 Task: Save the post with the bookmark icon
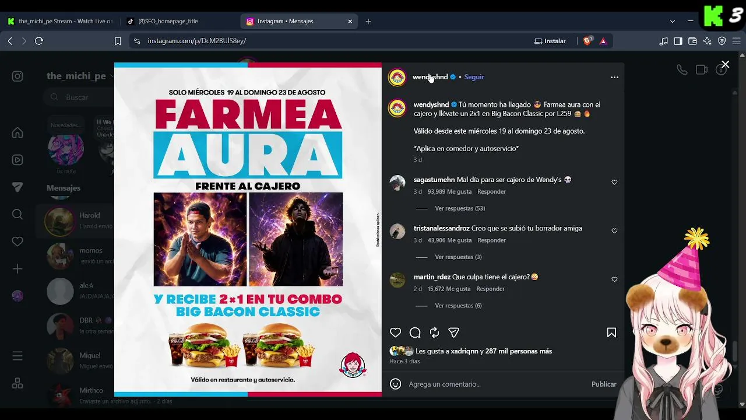point(611,332)
